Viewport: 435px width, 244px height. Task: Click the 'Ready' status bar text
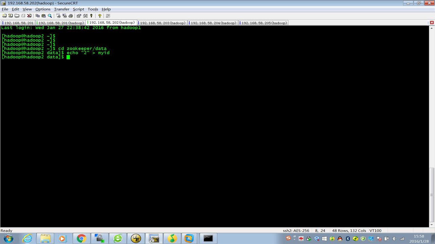[6, 230]
